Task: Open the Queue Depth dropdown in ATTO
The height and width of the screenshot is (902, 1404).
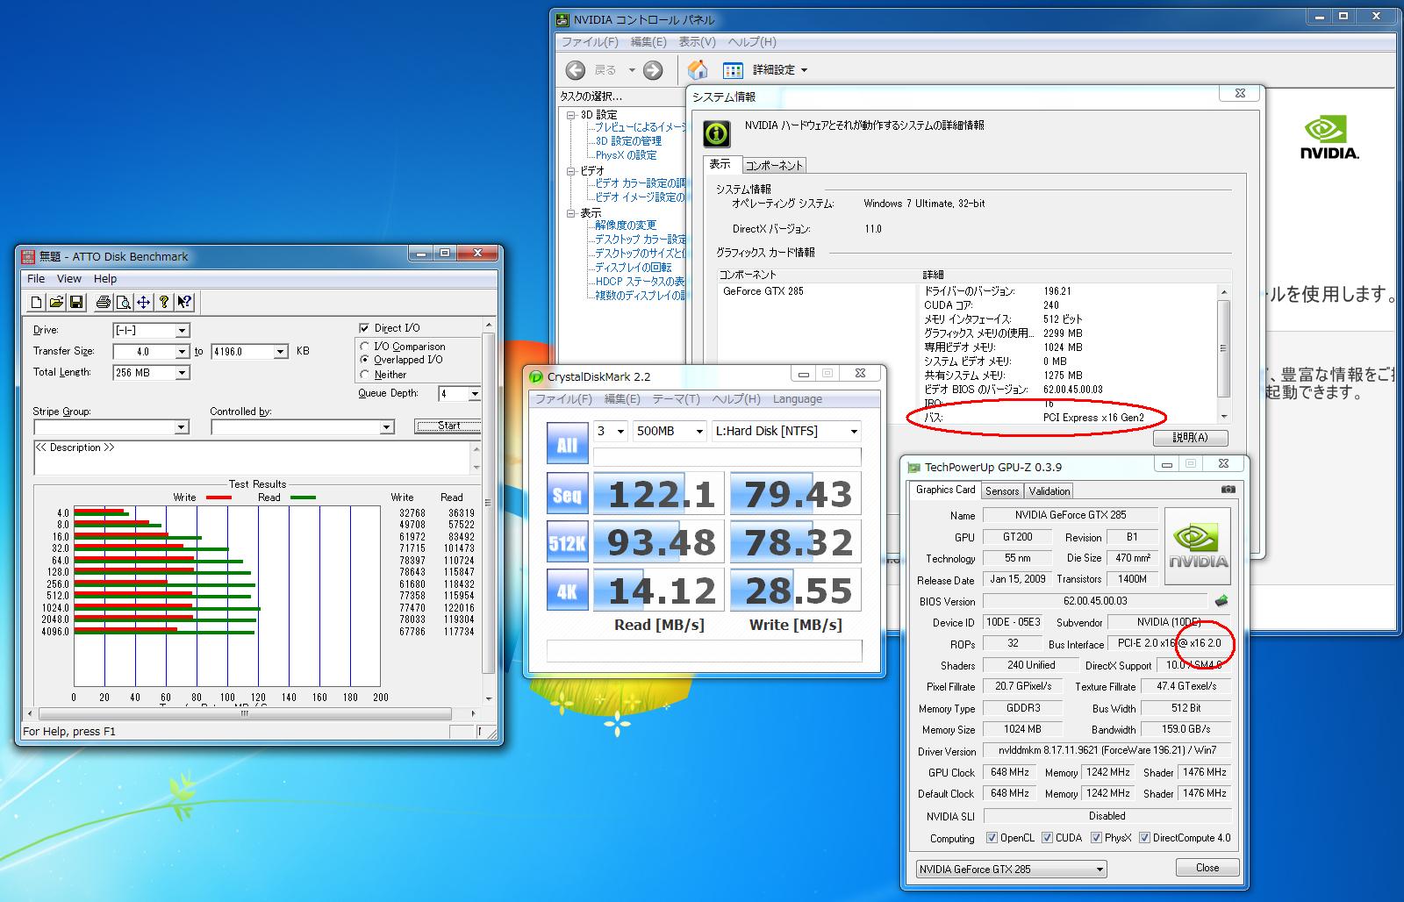Action: pos(460,394)
